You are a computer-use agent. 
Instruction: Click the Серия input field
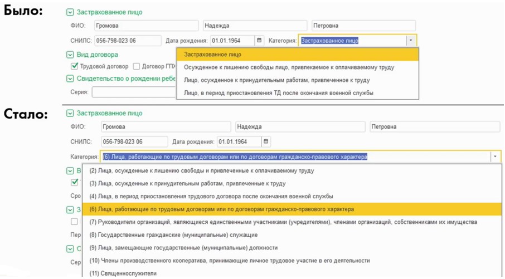pos(134,92)
